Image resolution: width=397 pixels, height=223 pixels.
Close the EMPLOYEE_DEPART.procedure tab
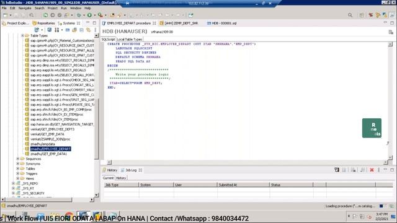coord(154,23)
